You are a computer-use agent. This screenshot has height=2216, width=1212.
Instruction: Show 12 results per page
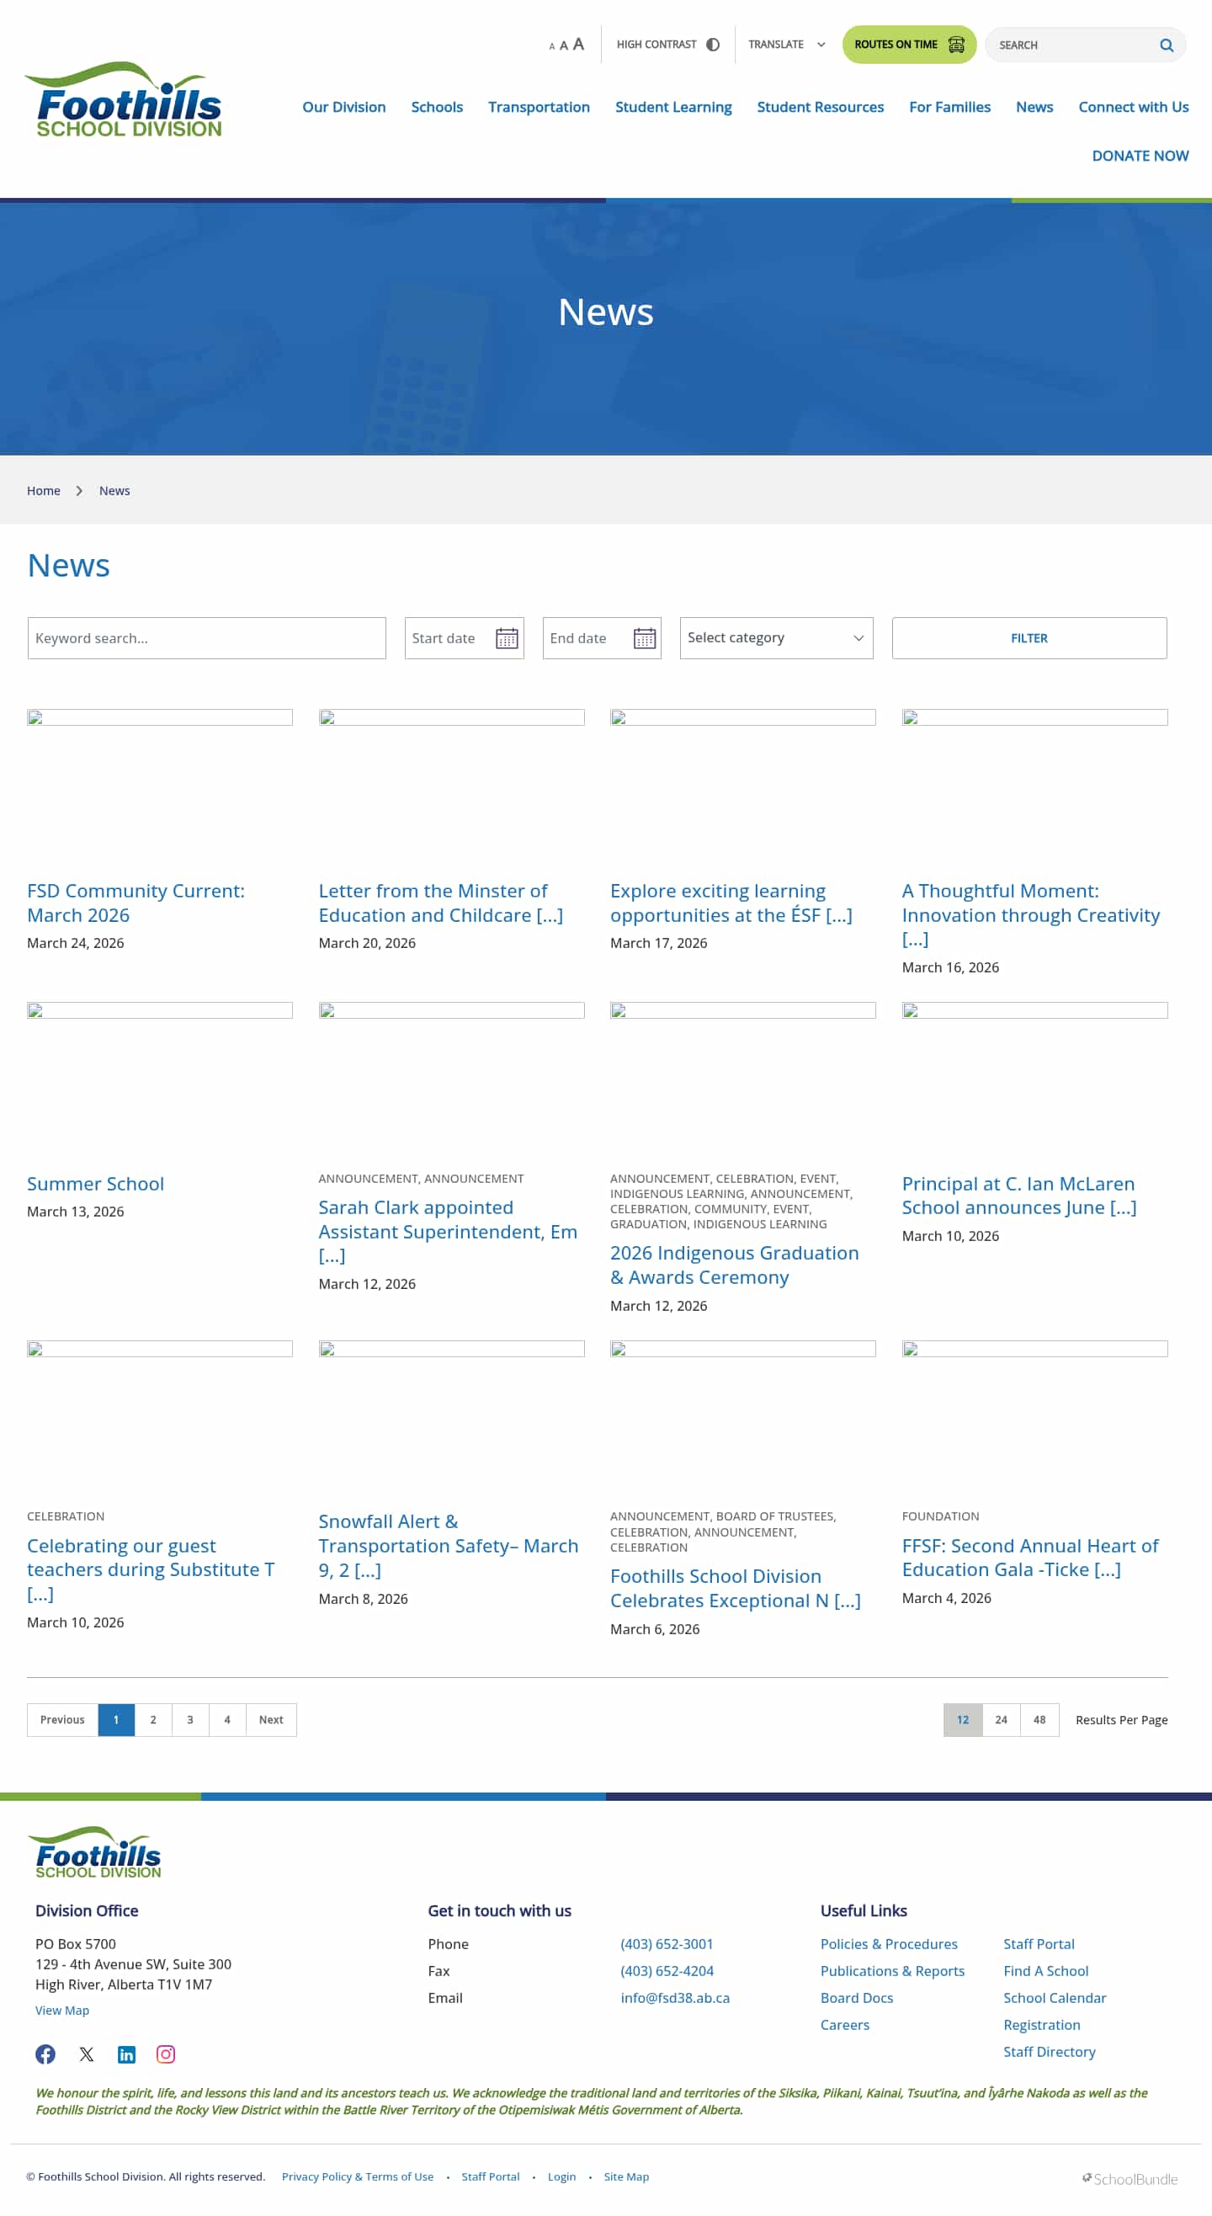pyautogui.click(x=963, y=1718)
